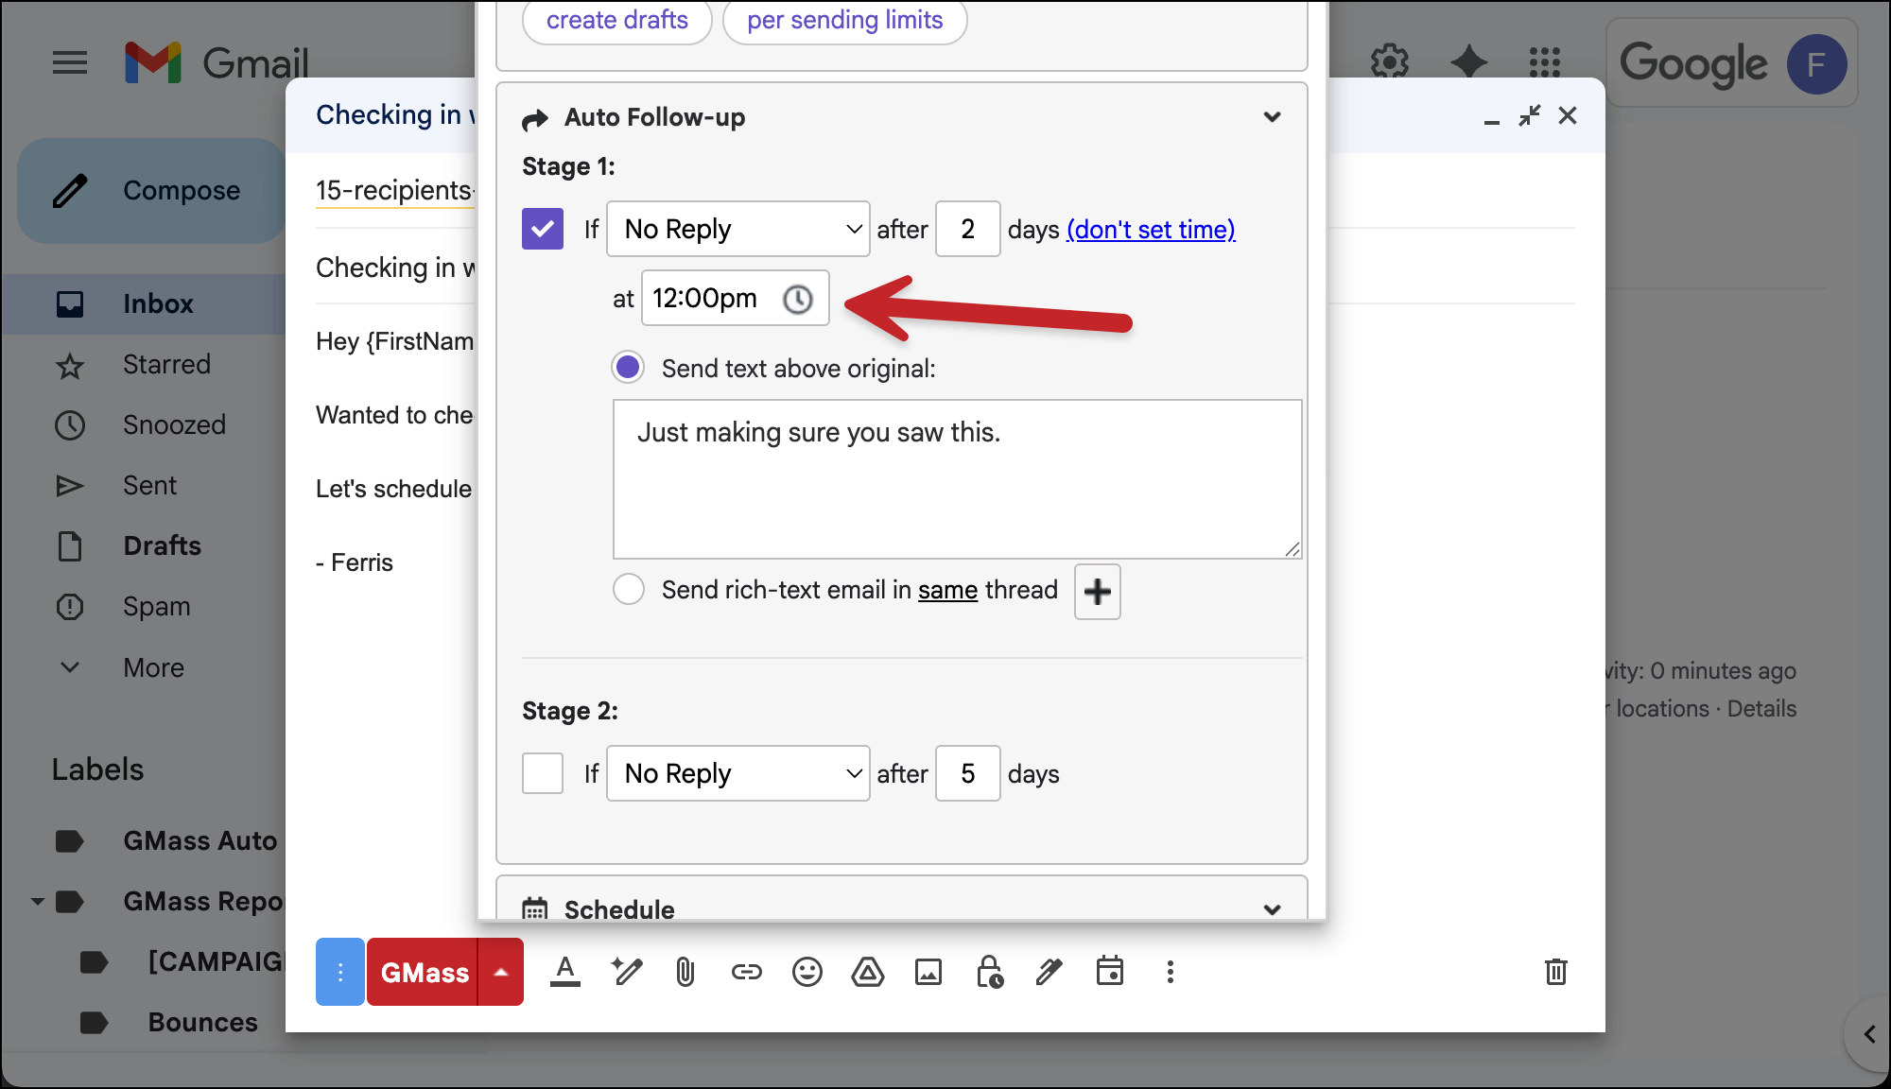This screenshot has height=1089, width=1891.
Task: Open text formatting options icon
Action: 565,972
